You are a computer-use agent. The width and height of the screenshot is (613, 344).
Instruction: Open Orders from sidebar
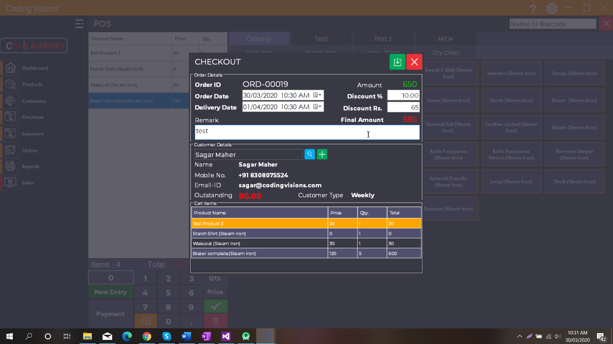pos(29,150)
